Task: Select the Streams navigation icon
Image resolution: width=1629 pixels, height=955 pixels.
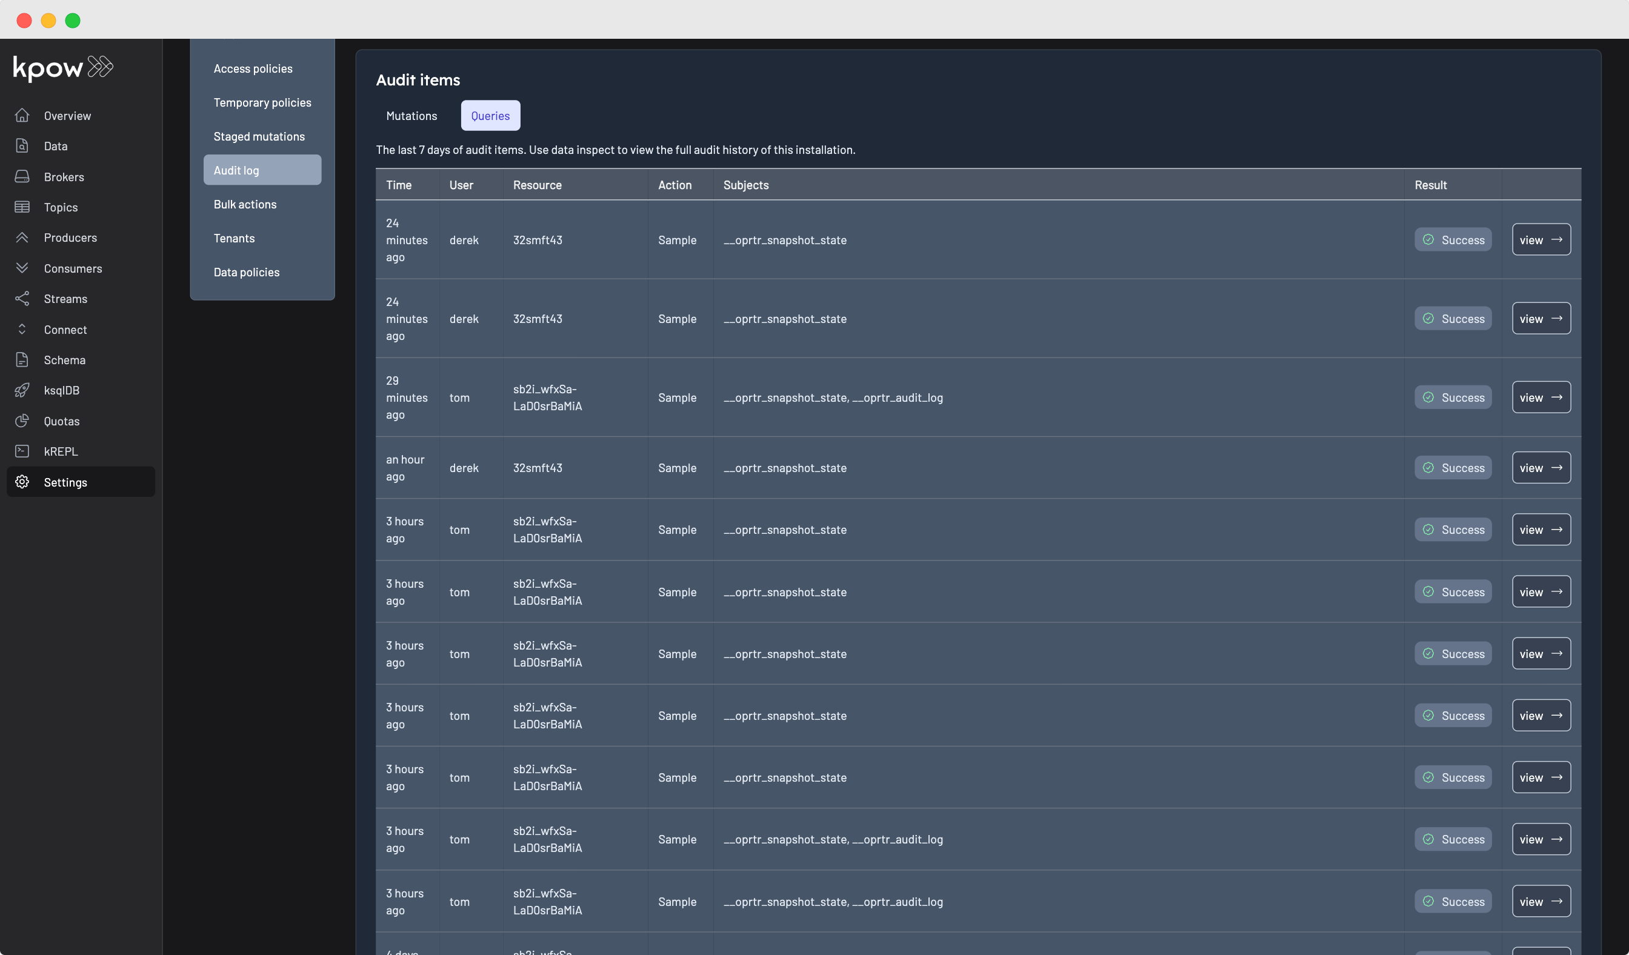Action: (23, 299)
